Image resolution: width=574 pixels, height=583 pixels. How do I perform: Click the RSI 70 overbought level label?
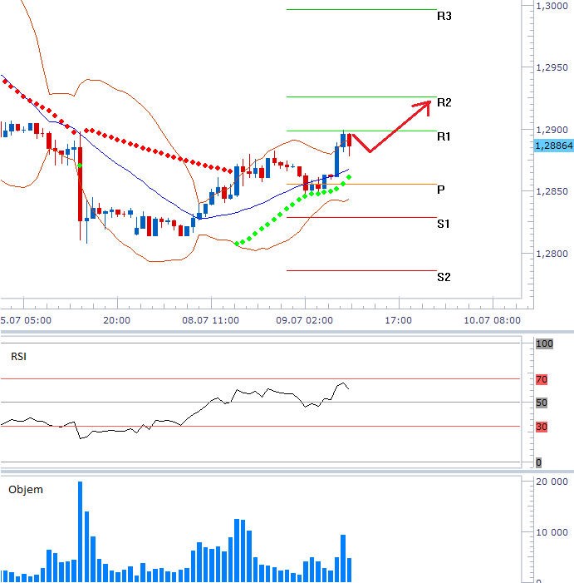(542, 379)
